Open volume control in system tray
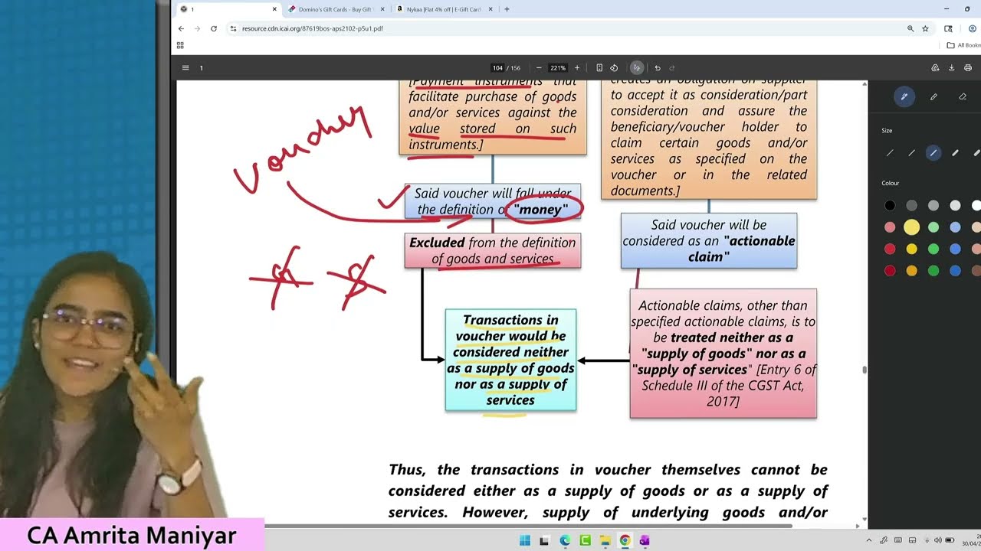The width and height of the screenshot is (981, 551). (937, 540)
